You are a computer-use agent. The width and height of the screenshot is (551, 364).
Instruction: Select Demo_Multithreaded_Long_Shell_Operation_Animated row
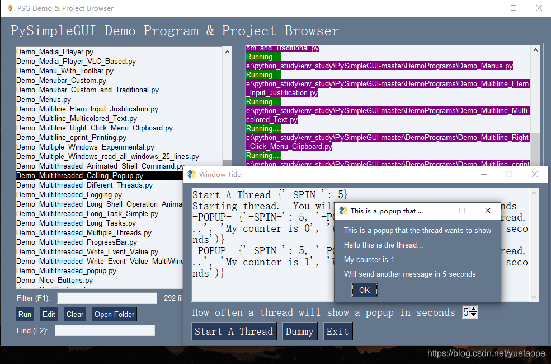(x=100, y=204)
